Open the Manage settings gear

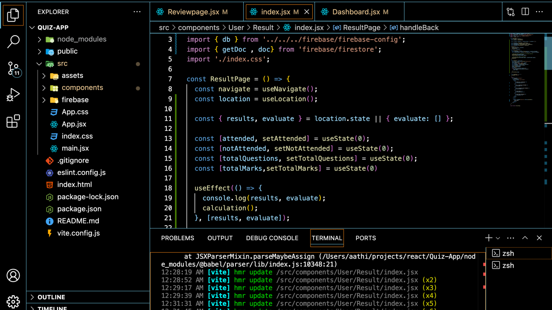(x=13, y=301)
